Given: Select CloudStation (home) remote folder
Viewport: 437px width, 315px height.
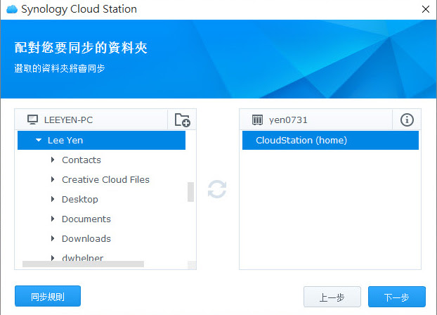Looking at the screenshot, I should (330, 140).
